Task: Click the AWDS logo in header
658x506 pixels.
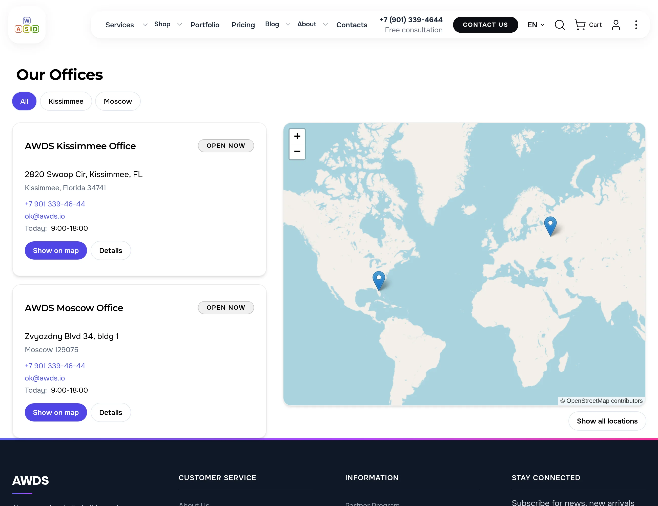Action: (27, 25)
